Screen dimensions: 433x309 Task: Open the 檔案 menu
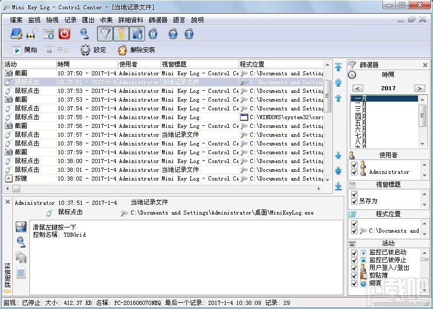click(17, 20)
